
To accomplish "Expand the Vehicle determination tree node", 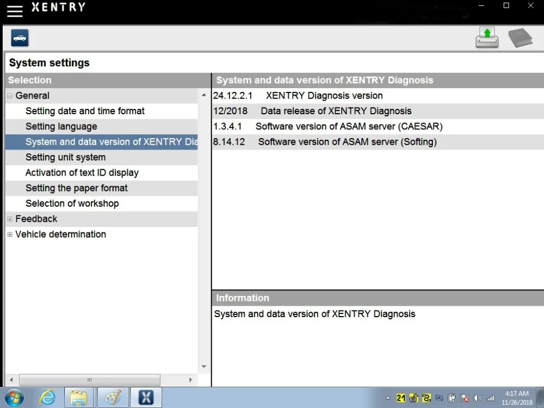I will 10,234.
